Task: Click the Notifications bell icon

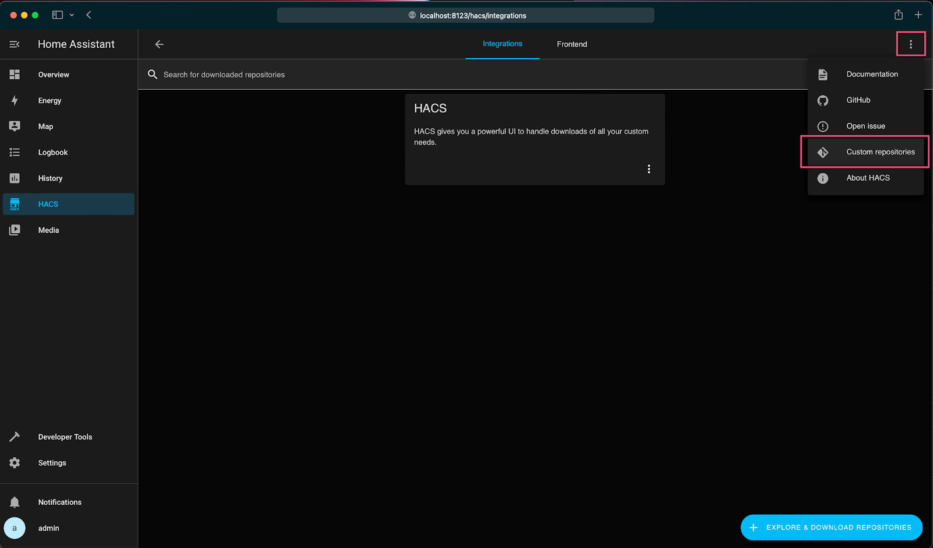Action: [15, 502]
